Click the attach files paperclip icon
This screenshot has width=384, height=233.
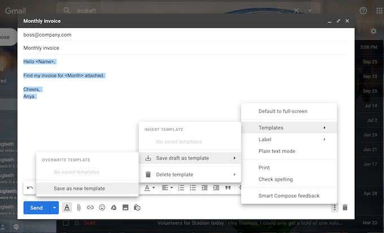(78, 208)
